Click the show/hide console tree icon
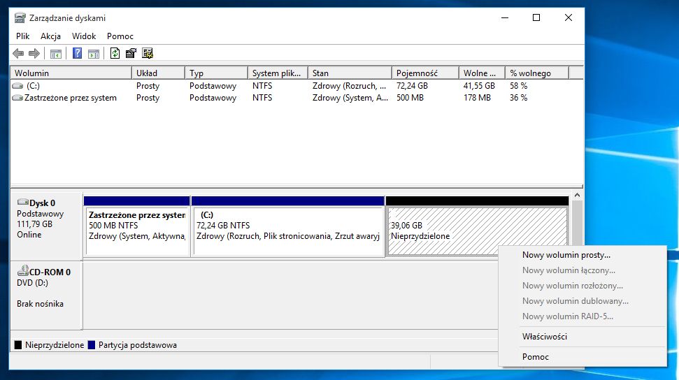This screenshot has height=380, width=679. pos(56,54)
